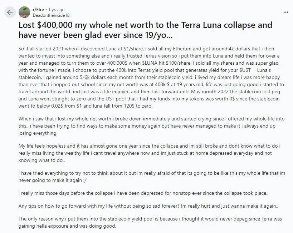Click the ':/' emoticon in the text

point(85,180)
